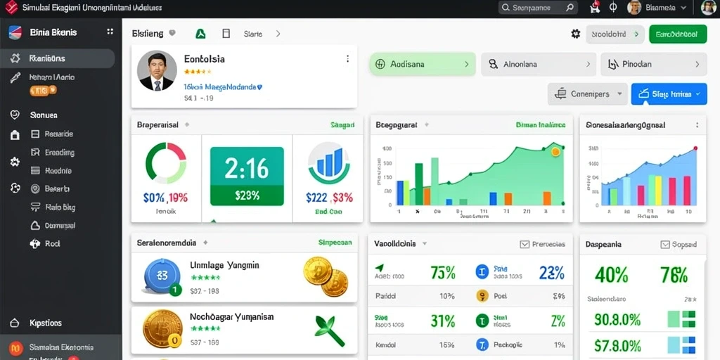Click the heart icon beside Sionuea
720x360 pixels.
tap(15, 115)
